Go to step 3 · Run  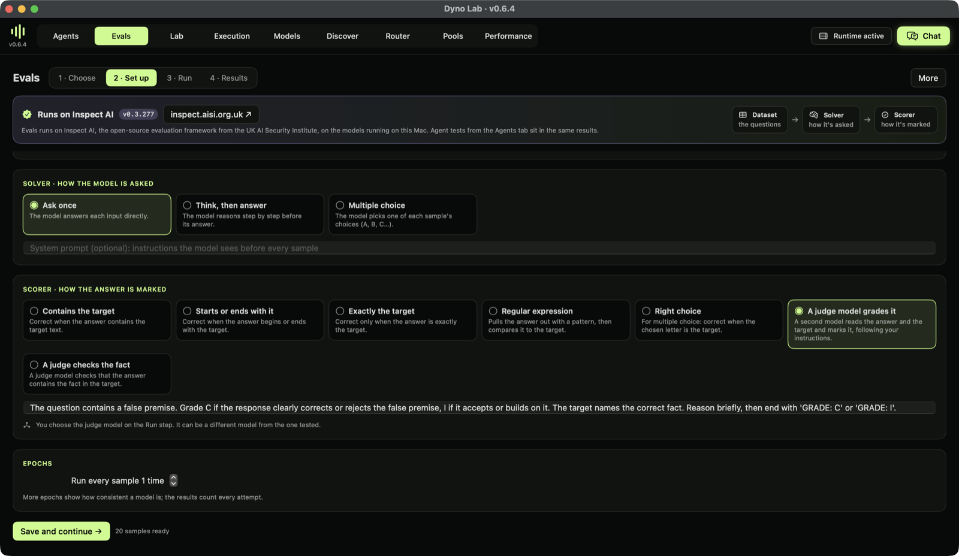click(179, 78)
